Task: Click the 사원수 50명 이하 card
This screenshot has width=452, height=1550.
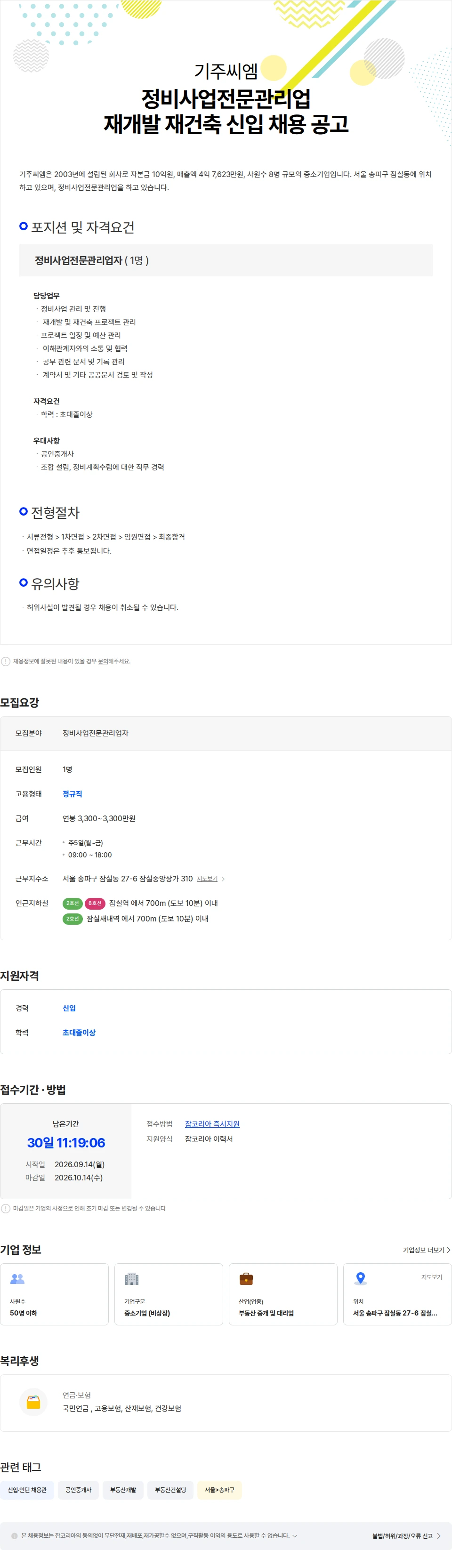Action: 55,1294
